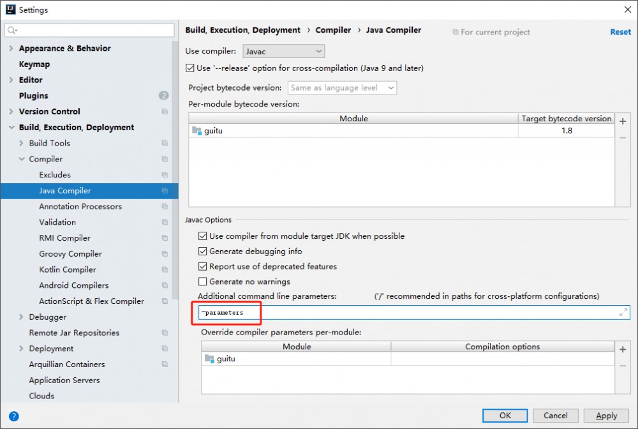Click the project-level icon beside Java Compiler
638x429 pixels.
165,190
